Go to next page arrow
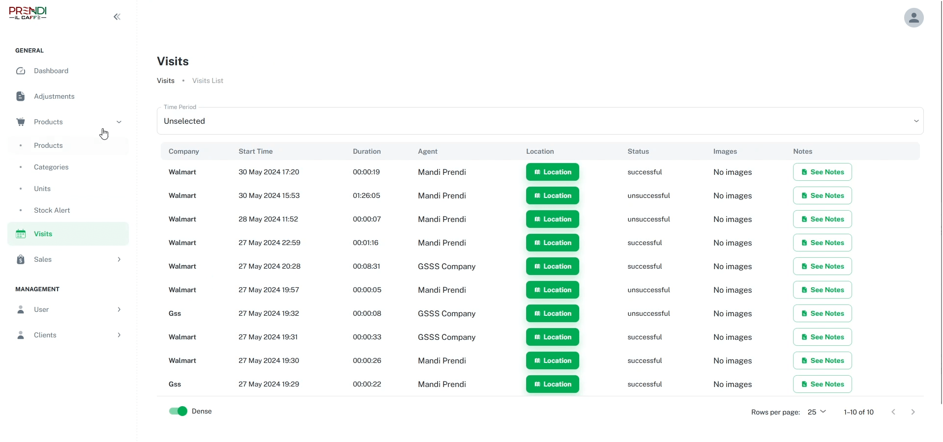Screen dimensions: 943x442 click(913, 412)
